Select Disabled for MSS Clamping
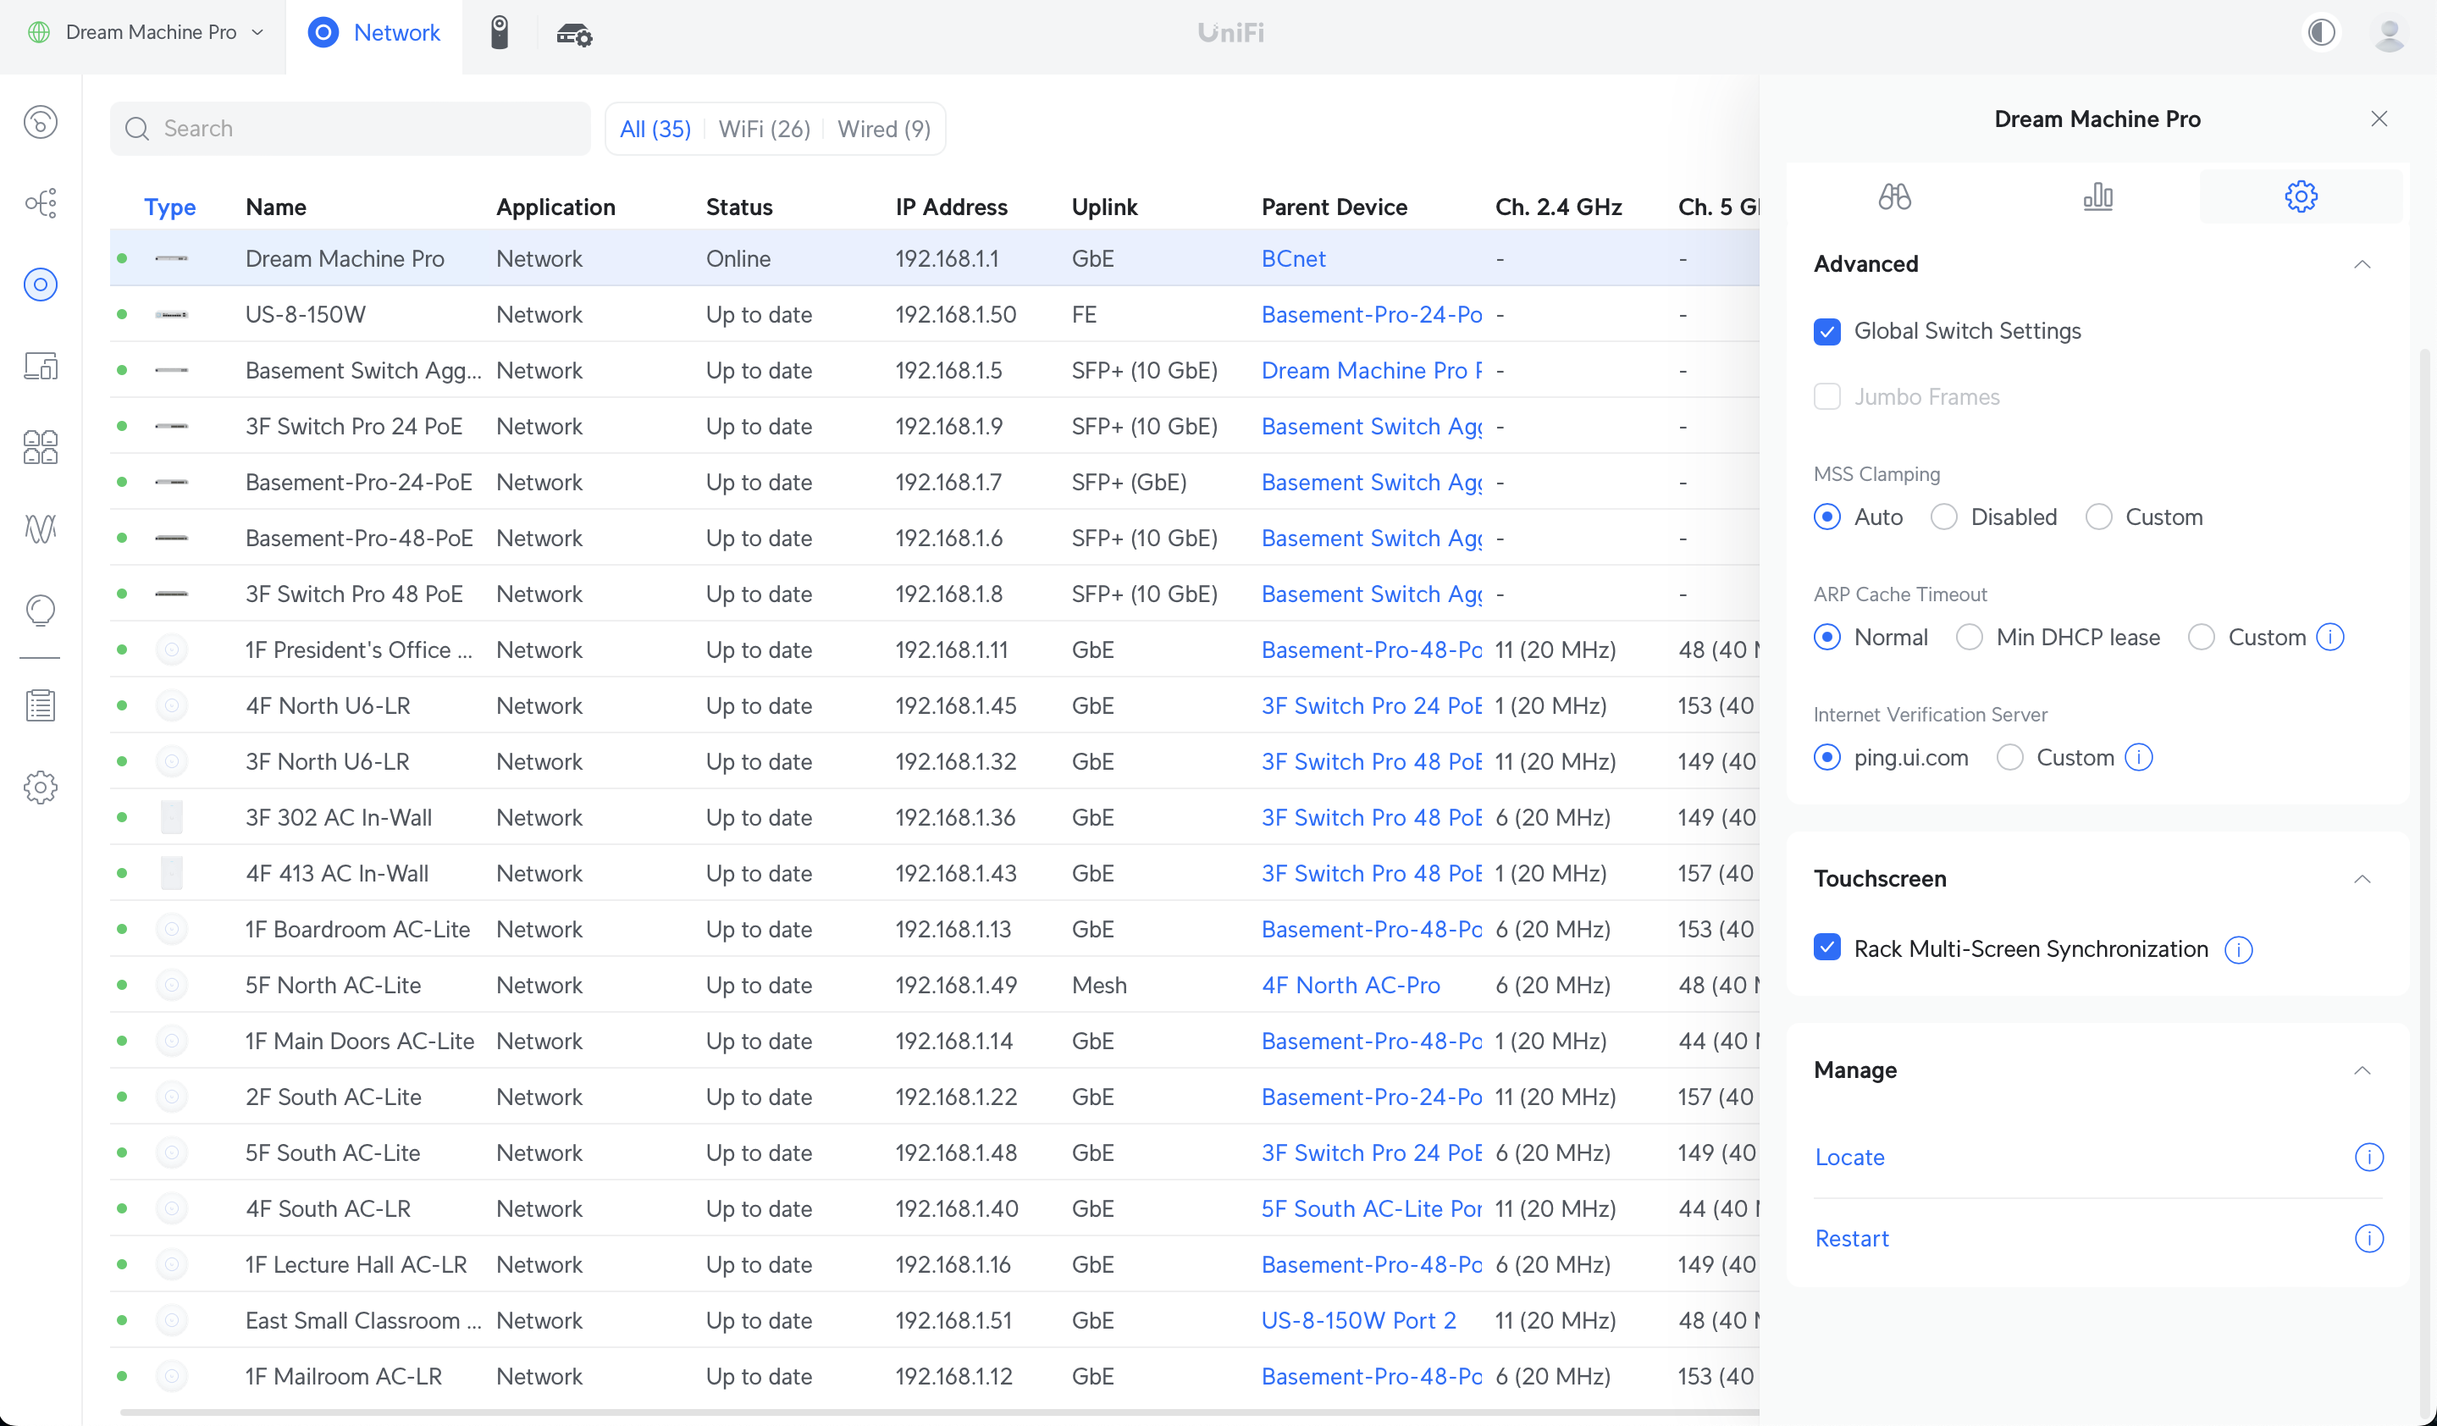Image resolution: width=2437 pixels, height=1426 pixels. 1944,517
